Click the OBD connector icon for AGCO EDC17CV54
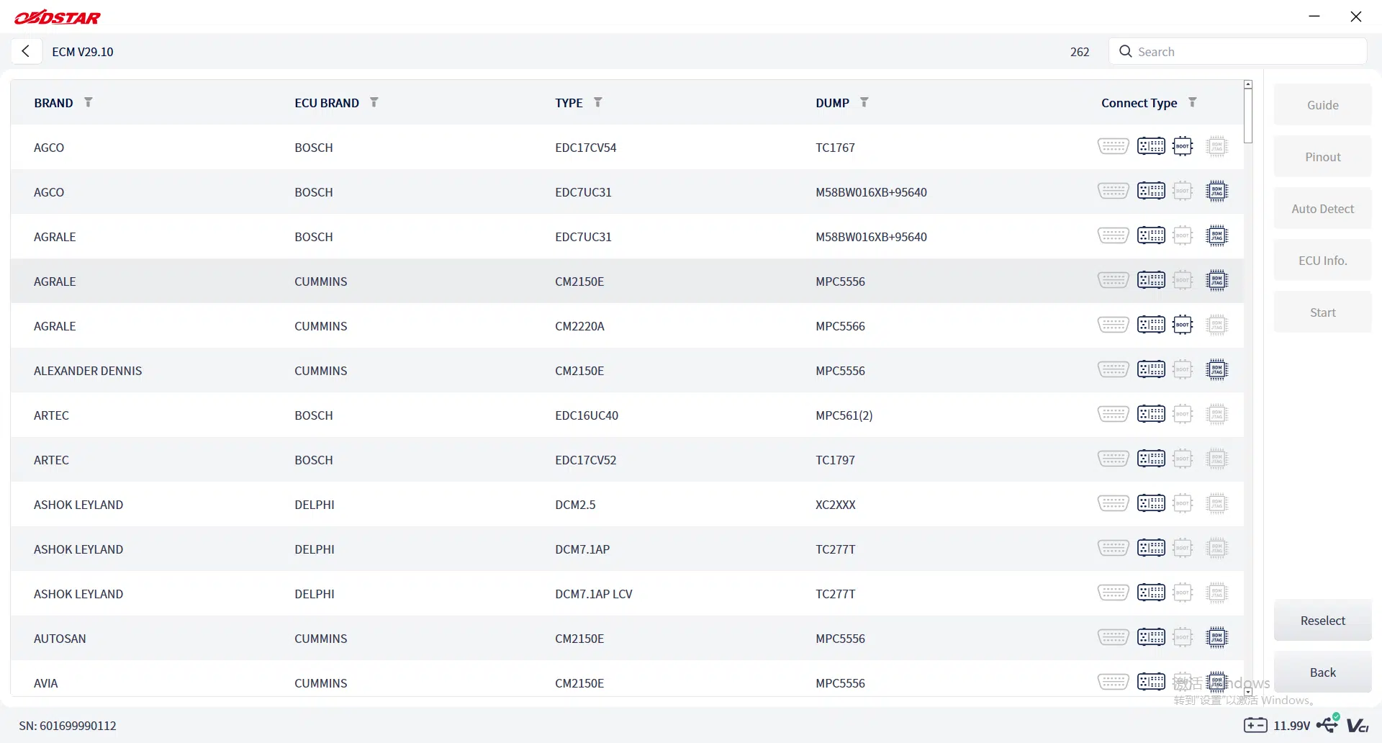The width and height of the screenshot is (1382, 743). pos(1113,147)
